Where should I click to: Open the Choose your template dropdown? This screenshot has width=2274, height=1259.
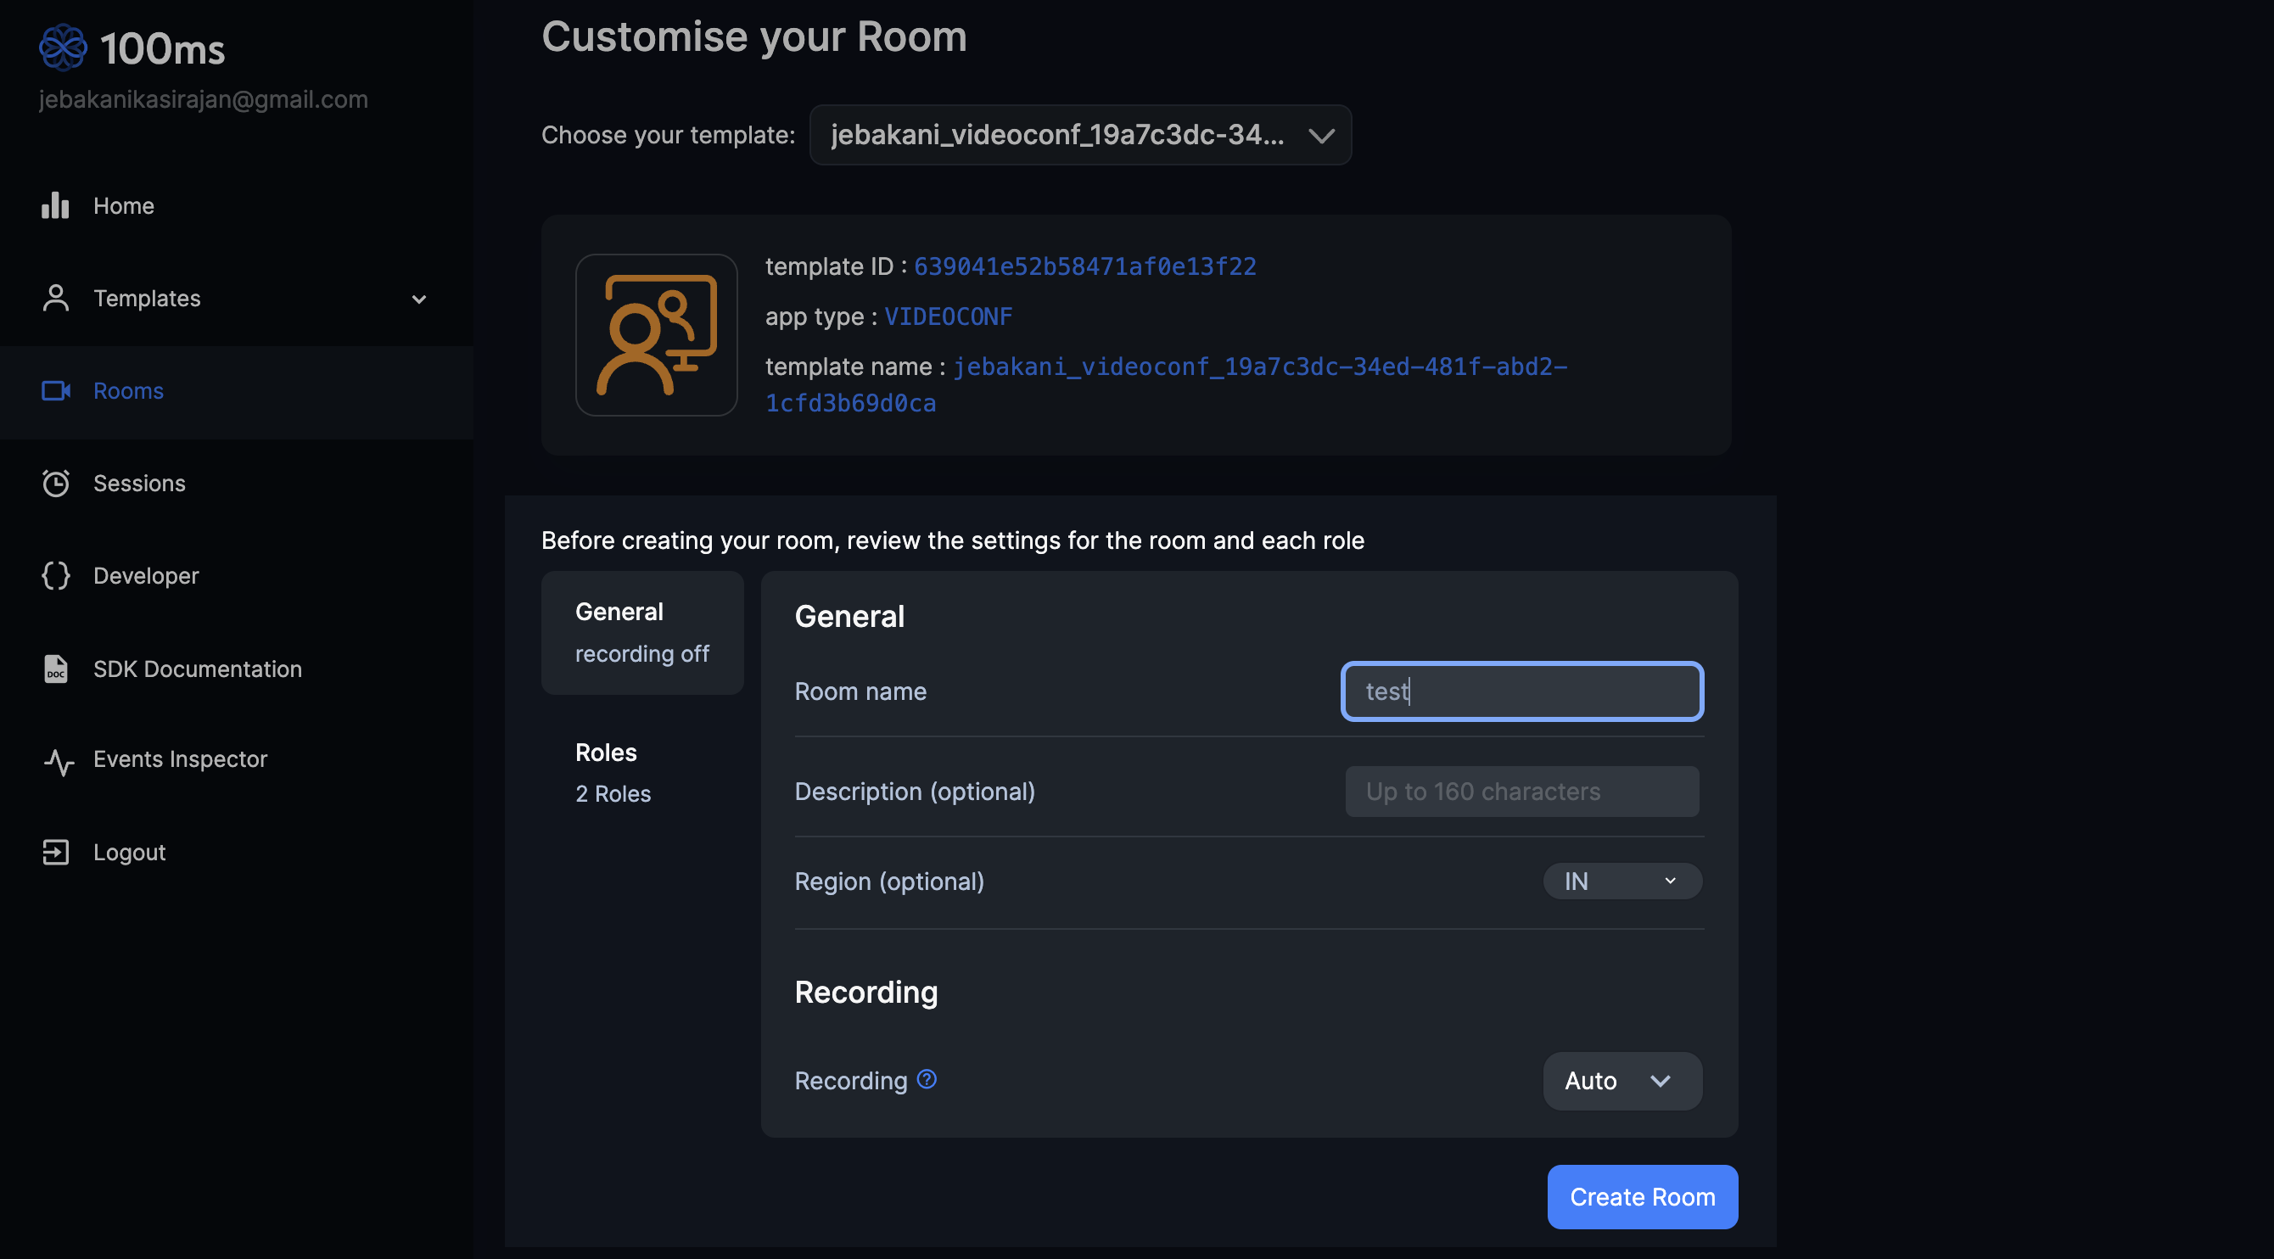pos(1080,135)
